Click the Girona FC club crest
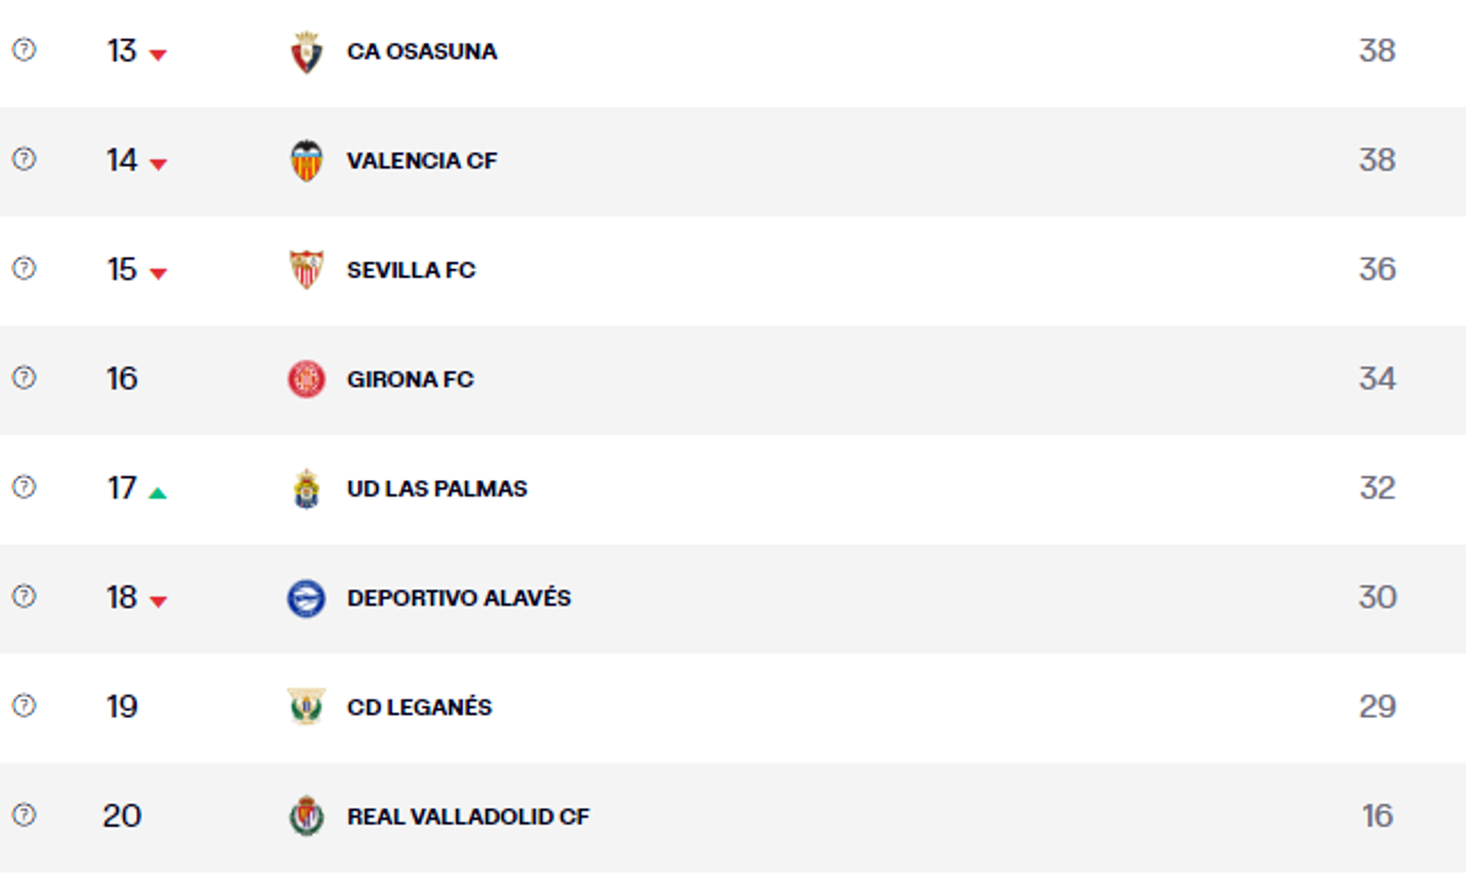The height and width of the screenshot is (886, 1466). pos(306,379)
